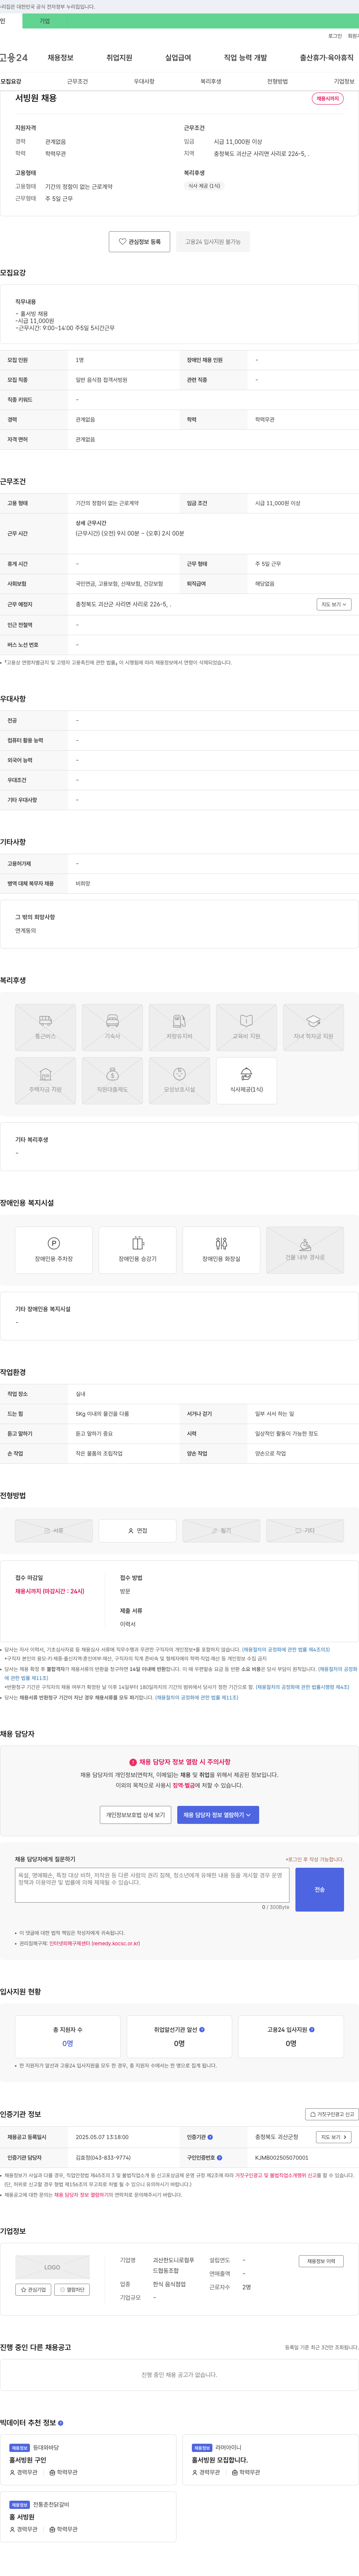This screenshot has height=2576, width=359.
Task: Click the 기타 screening method box
Action: coord(305,1530)
